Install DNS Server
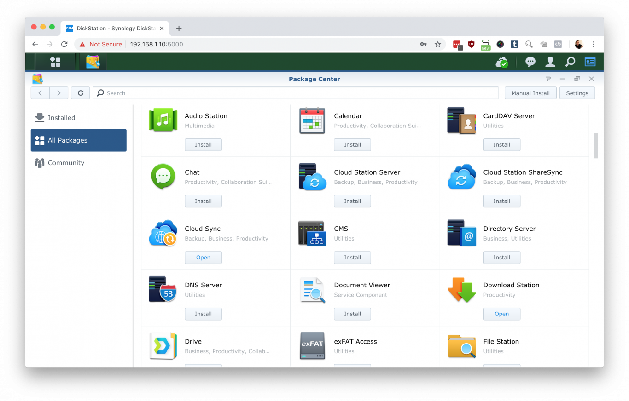The image size is (629, 401). 203,314
